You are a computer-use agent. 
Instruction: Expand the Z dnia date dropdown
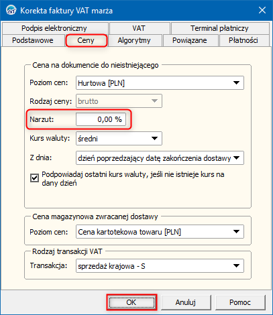tap(160, 158)
